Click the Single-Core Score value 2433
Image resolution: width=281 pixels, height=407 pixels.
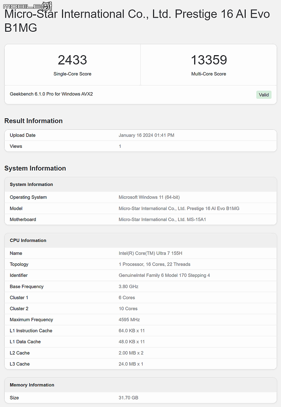pyautogui.click(x=72, y=60)
